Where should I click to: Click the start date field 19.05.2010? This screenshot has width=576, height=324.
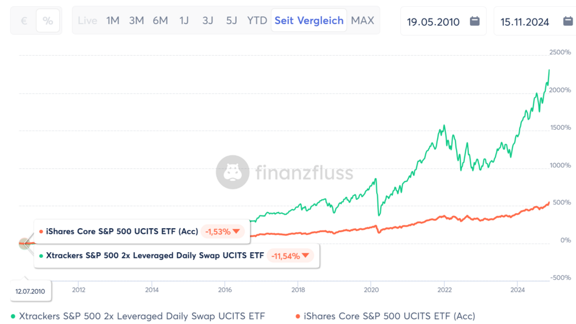pos(433,22)
